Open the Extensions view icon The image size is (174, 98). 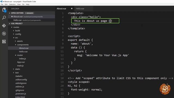point(4,42)
